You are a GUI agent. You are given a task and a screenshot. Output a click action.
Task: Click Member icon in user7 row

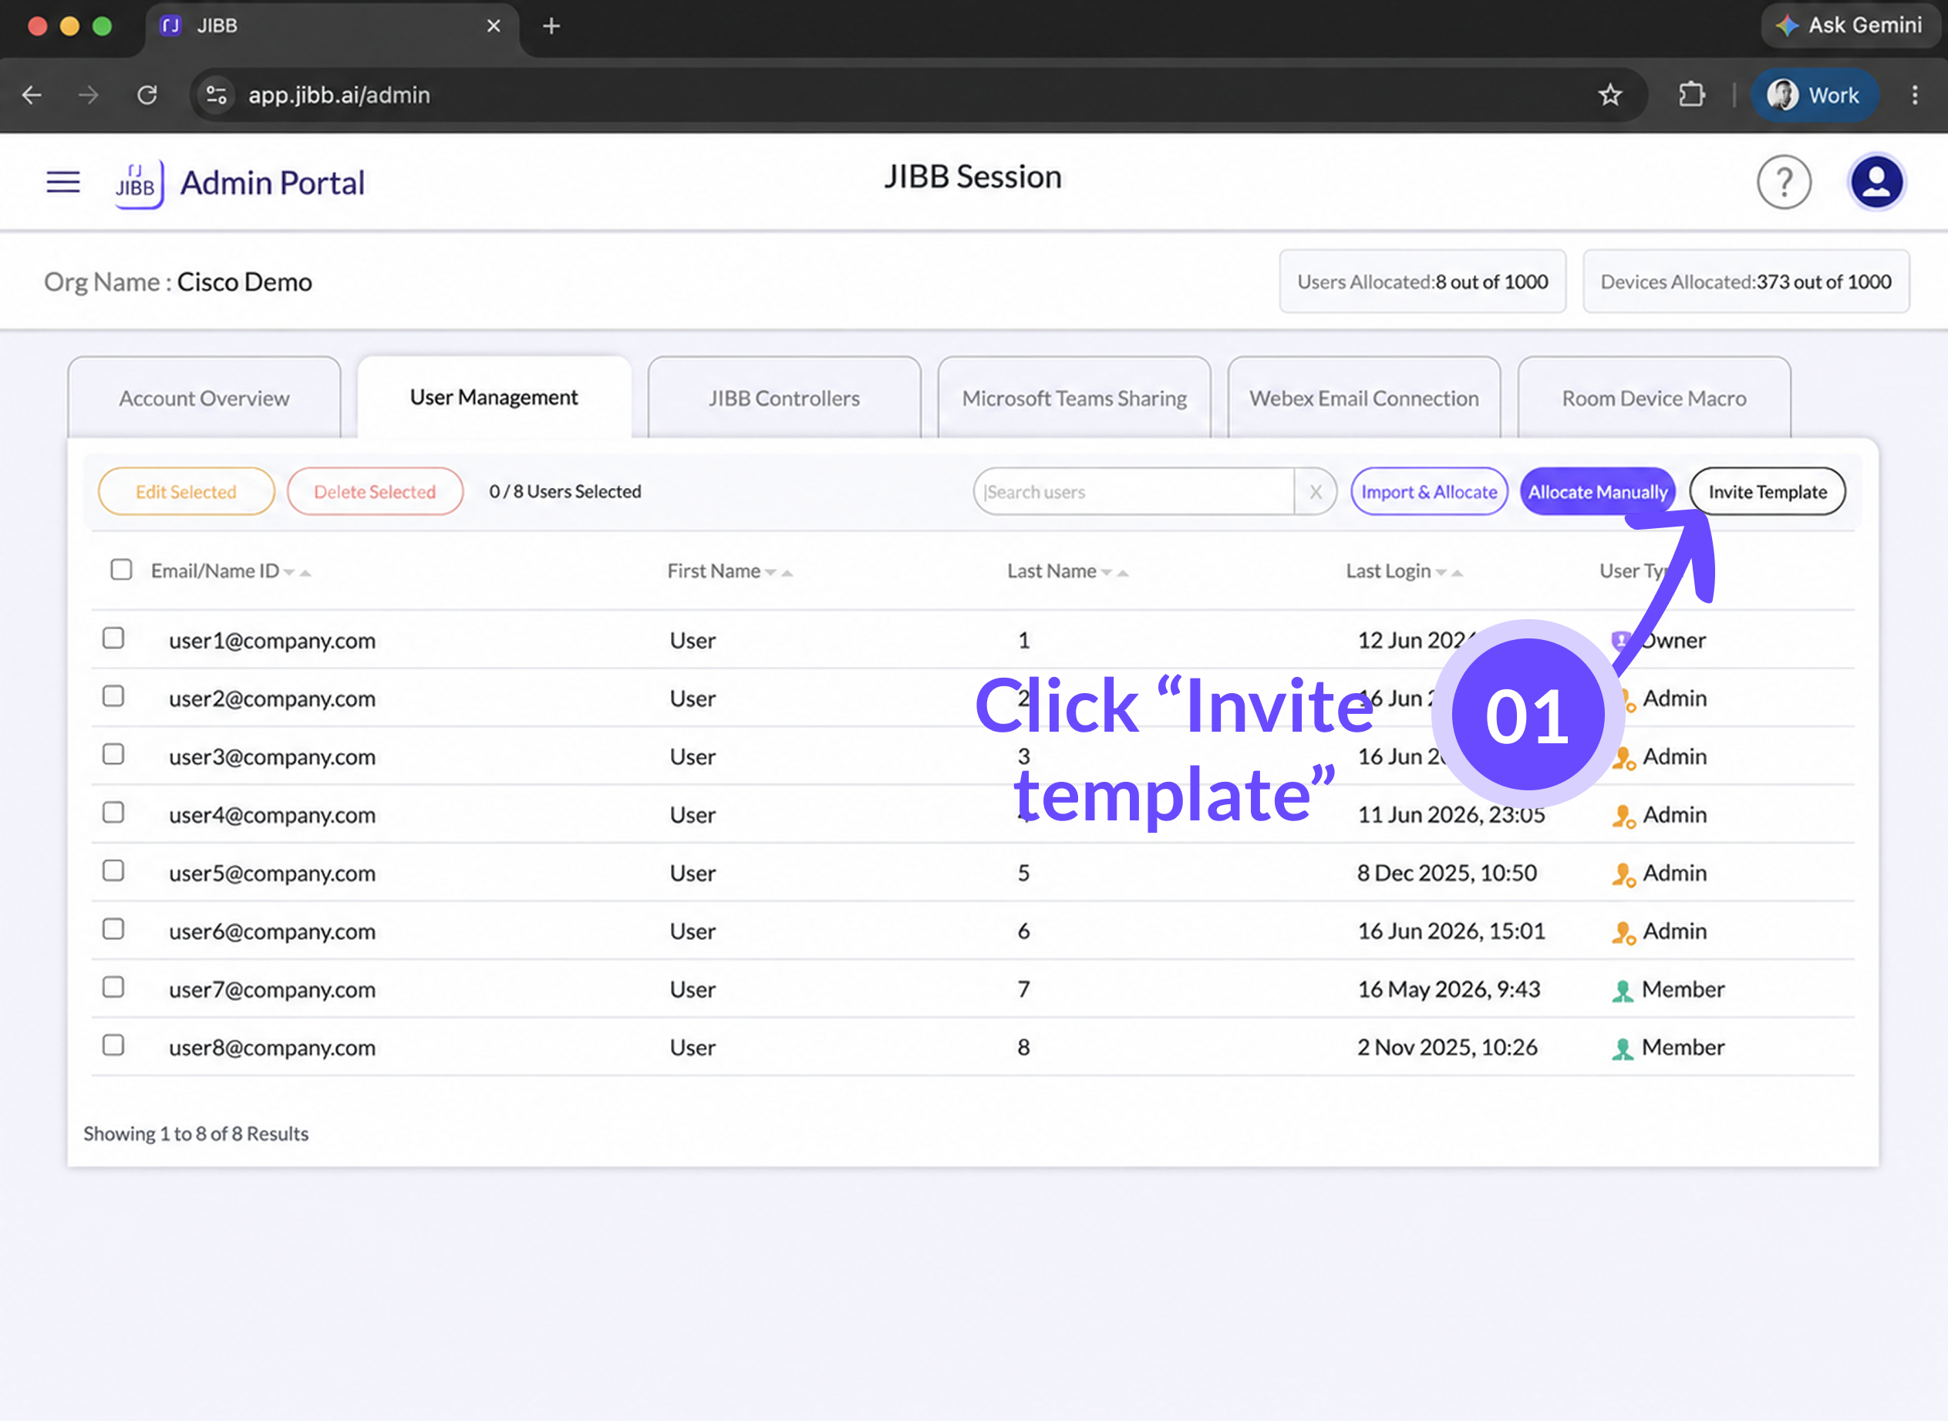click(x=1622, y=991)
